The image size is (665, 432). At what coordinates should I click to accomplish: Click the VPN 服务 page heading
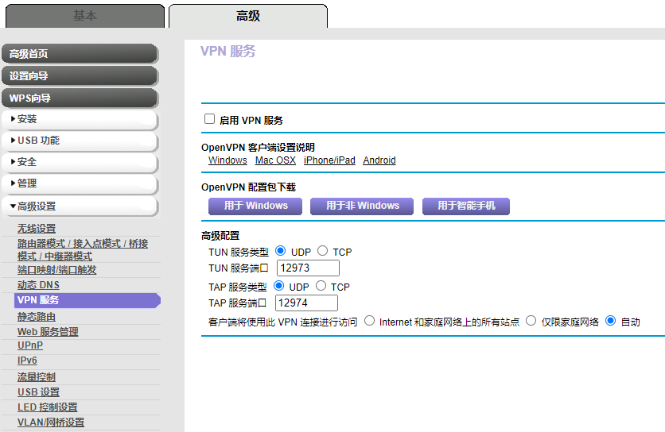pos(227,52)
